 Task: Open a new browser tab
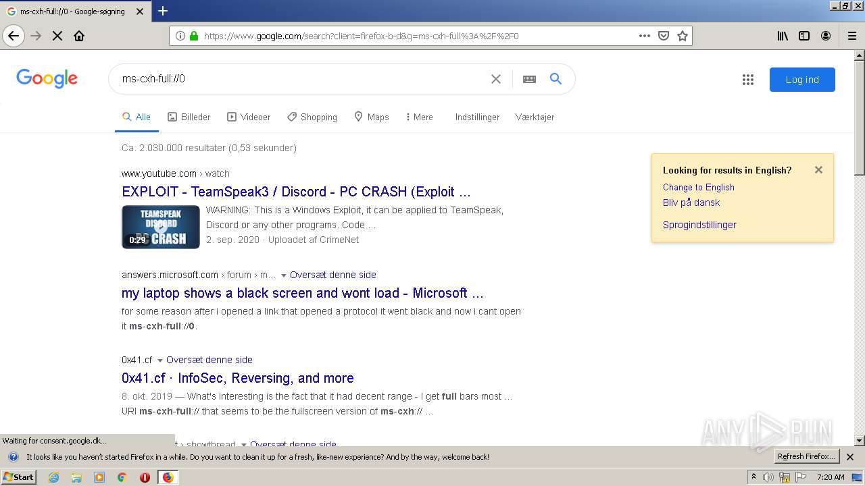[163, 11]
